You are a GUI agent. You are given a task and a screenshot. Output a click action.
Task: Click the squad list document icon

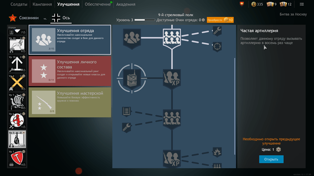click(11, 32)
